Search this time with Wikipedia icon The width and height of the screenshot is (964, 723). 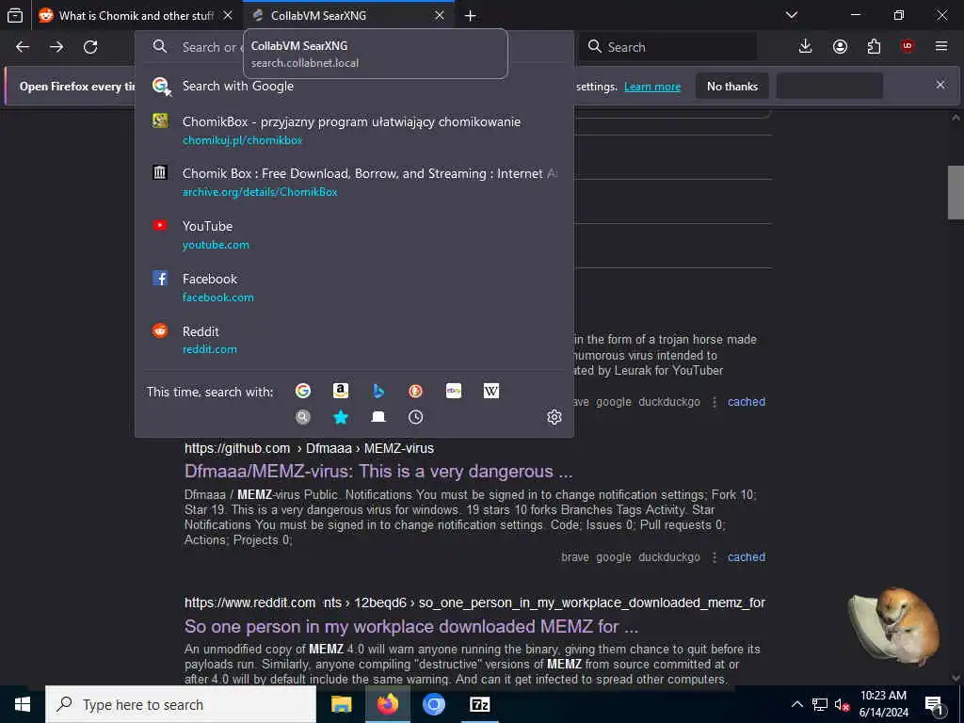coord(491,391)
